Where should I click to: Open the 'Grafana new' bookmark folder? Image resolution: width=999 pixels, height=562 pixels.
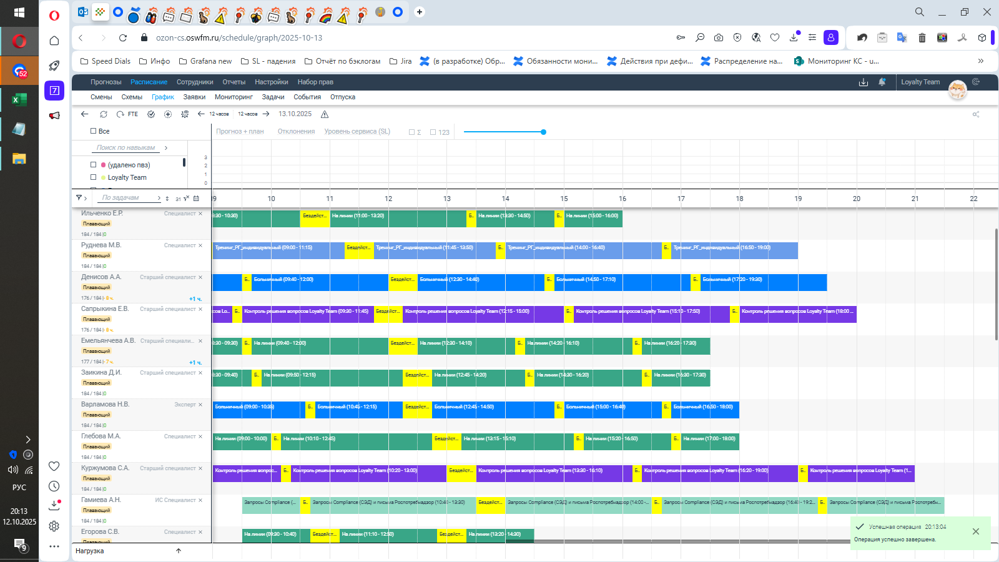coord(205,61)
